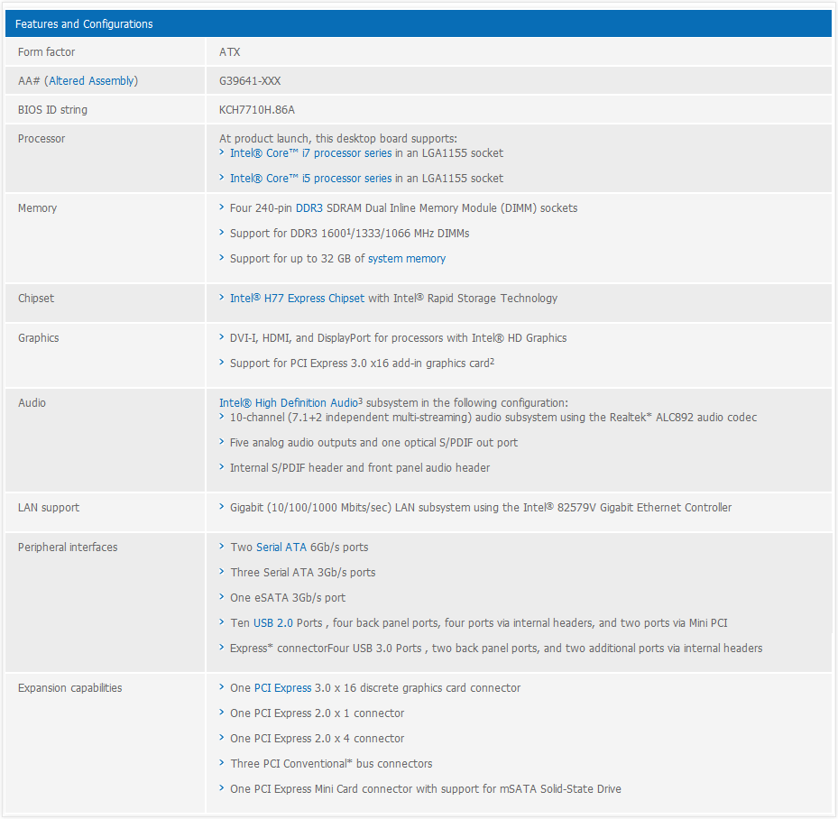Click arrow bullet before Five analog audio outputs
This screenshot has width=838, height=819.
pyautogui.click(x=222, y=442)
